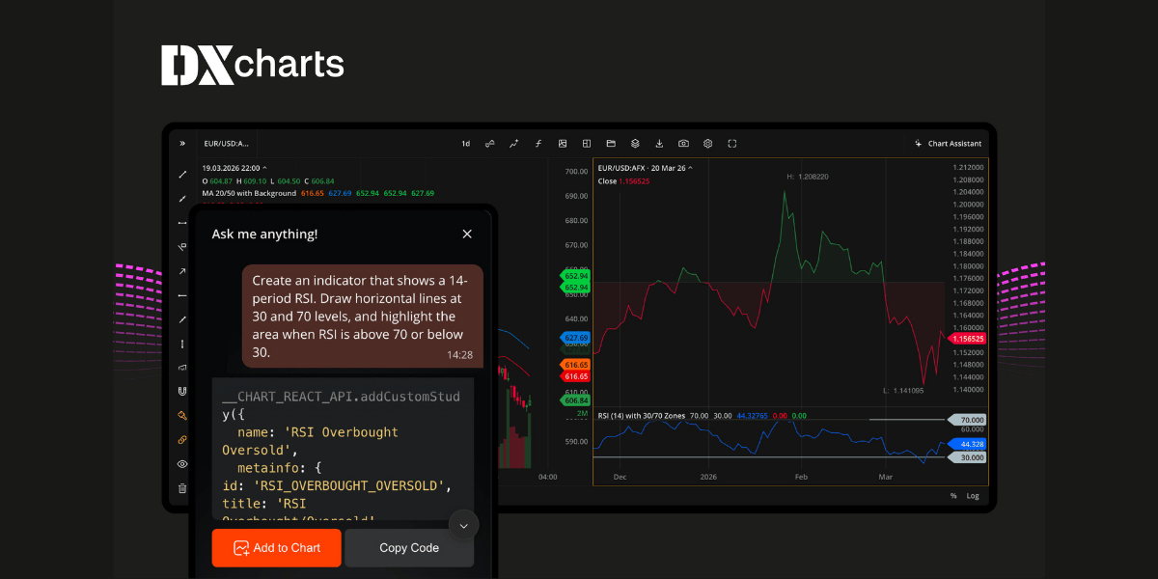
Task: Select the vertical line drawing tool
Action: 182,344
